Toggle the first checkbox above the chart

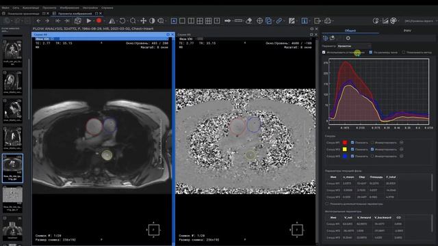(x=324, y=52)
